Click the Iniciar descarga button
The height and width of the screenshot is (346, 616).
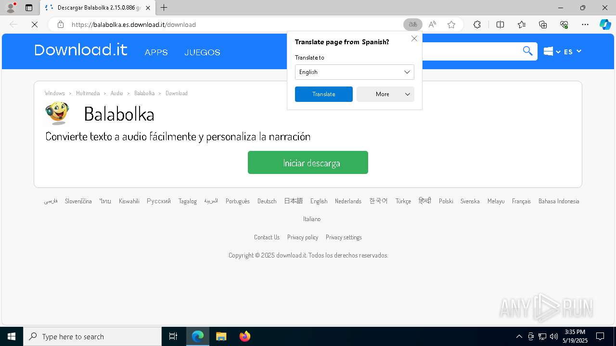[308, 162]
